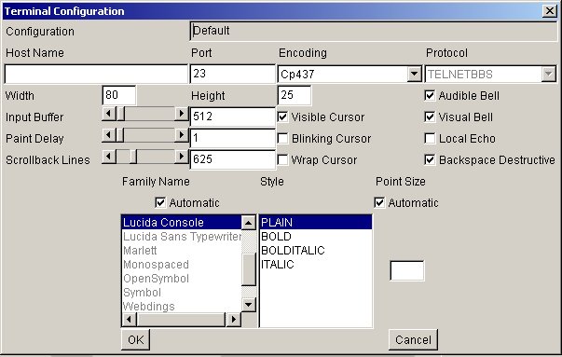
Task: Click the Paint Delay slider right arrow
Action: pos(182,135)
